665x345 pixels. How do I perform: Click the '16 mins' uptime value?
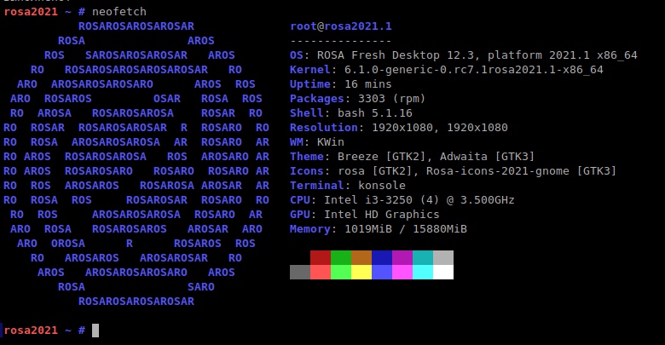point(368,84)
